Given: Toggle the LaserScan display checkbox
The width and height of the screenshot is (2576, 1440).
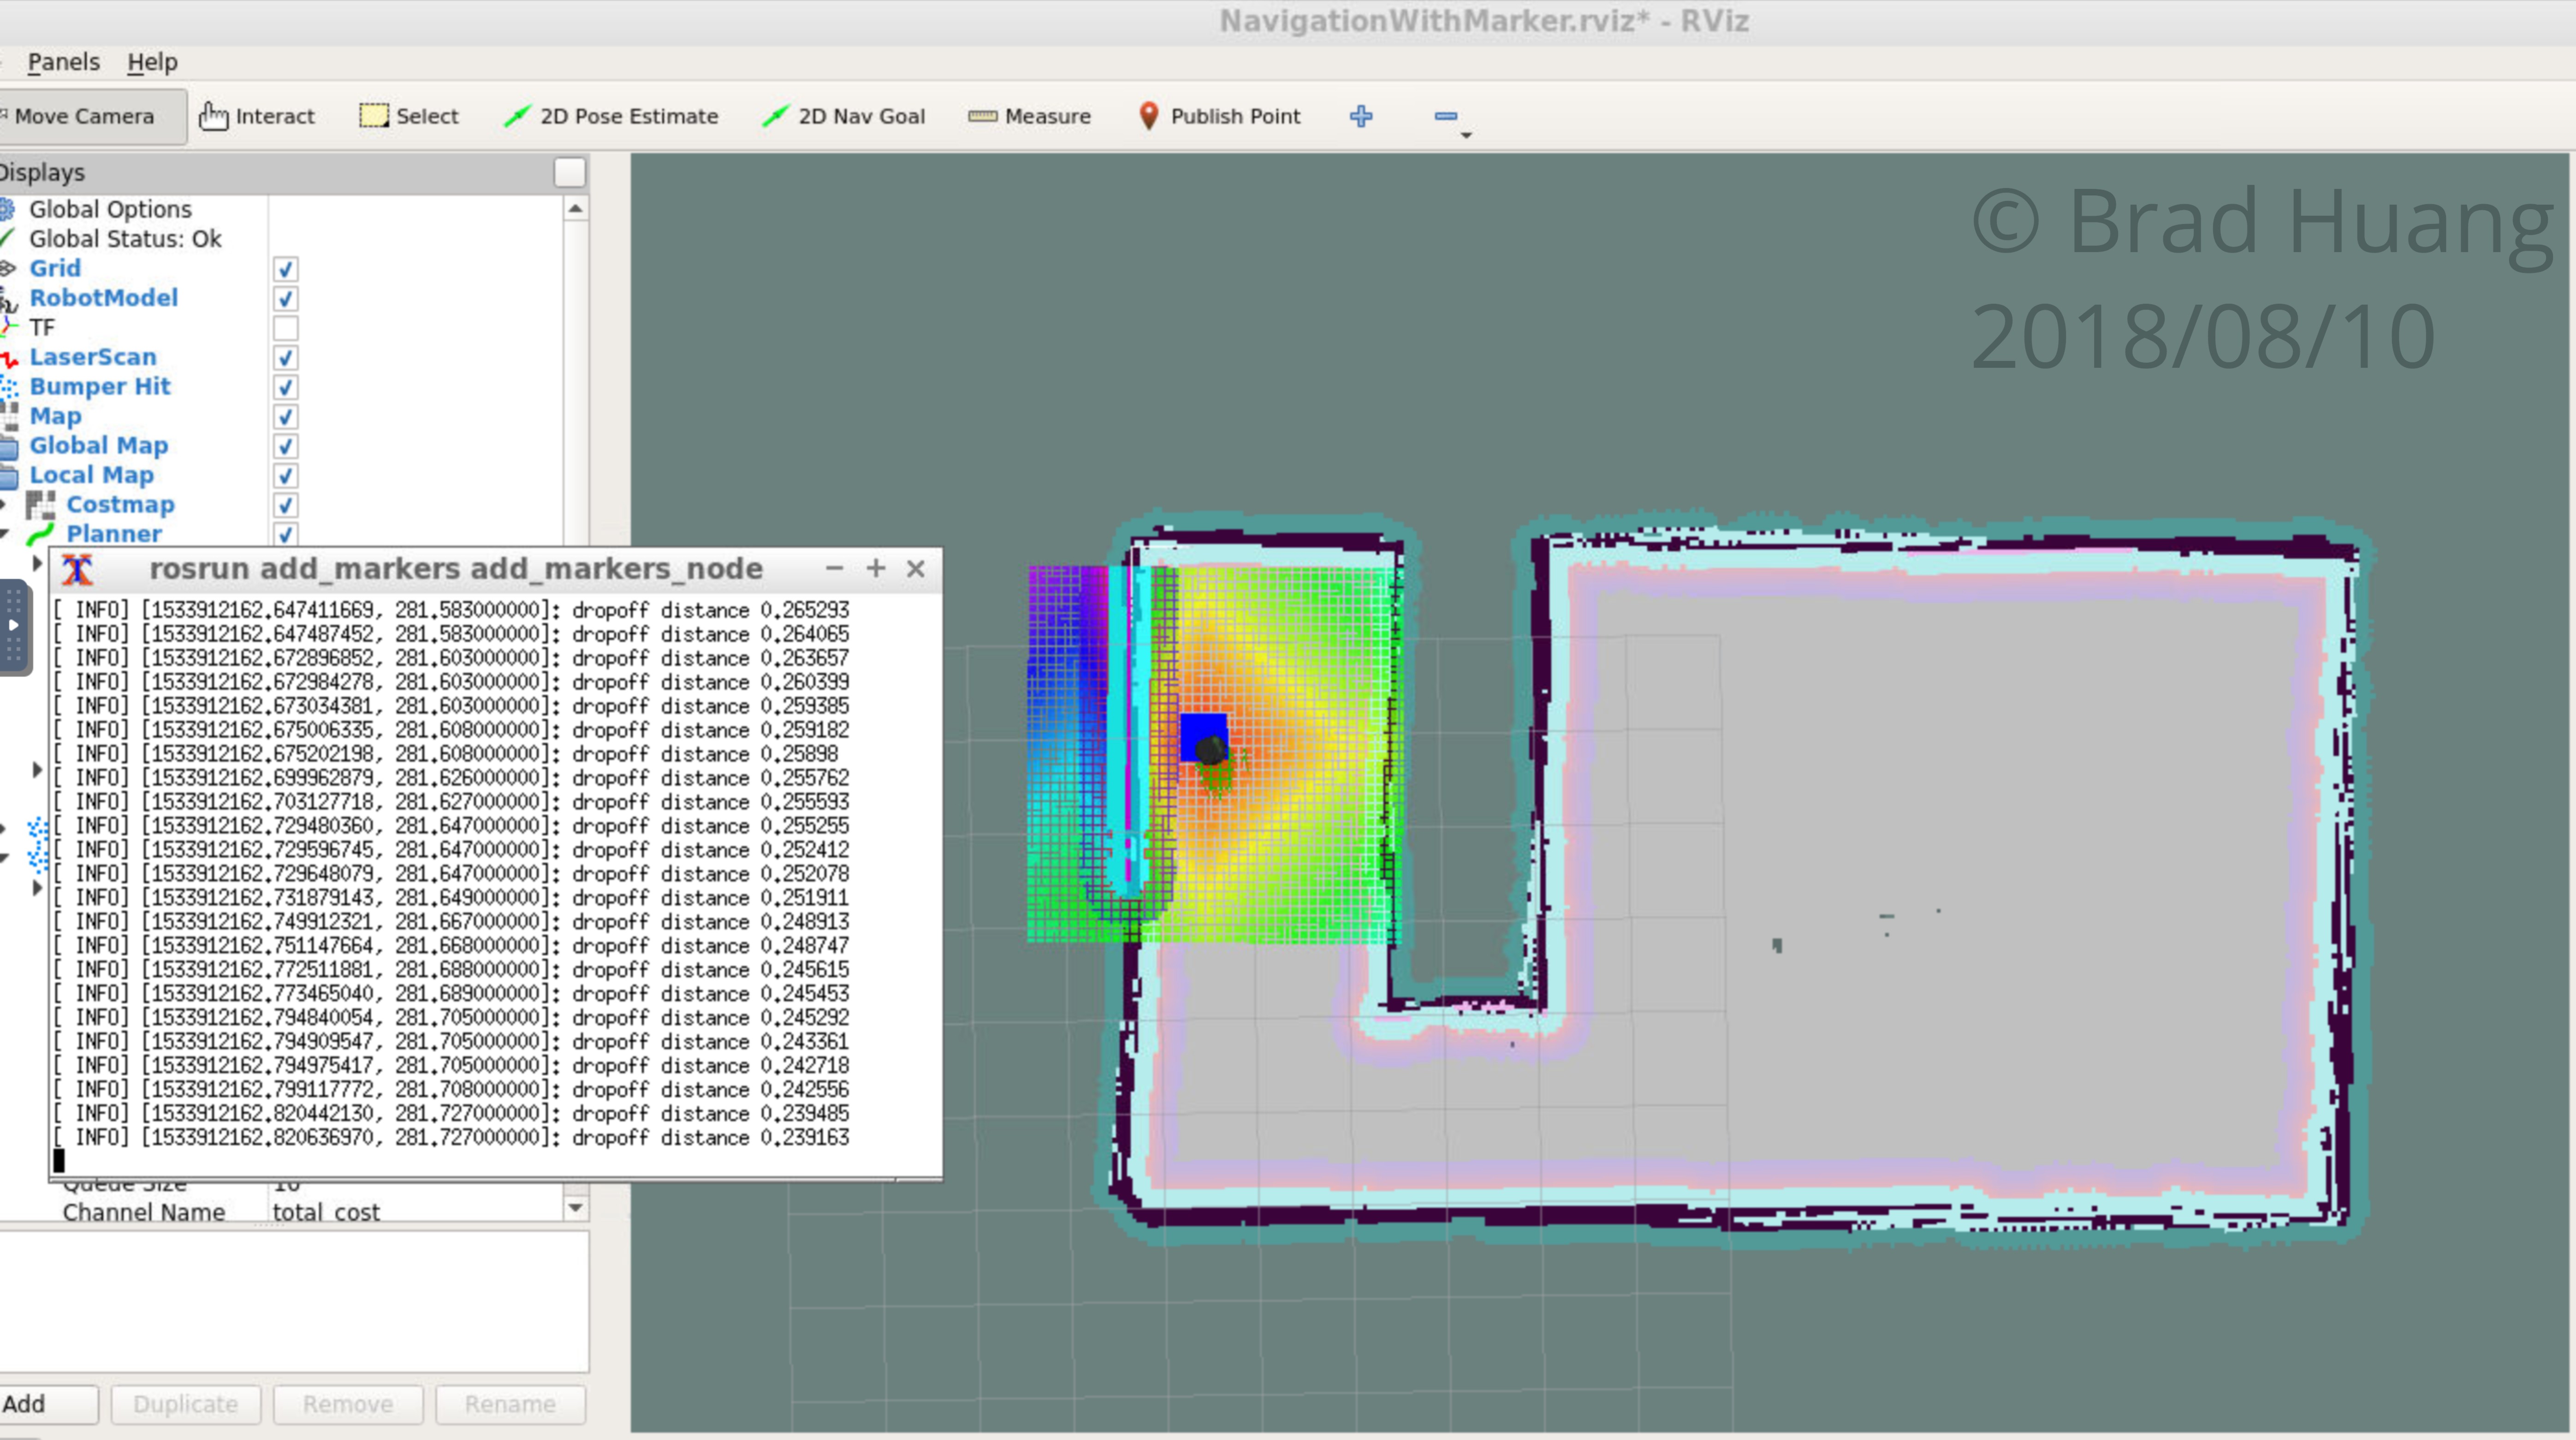Looking at the screenshot, I should coord(285,357).
